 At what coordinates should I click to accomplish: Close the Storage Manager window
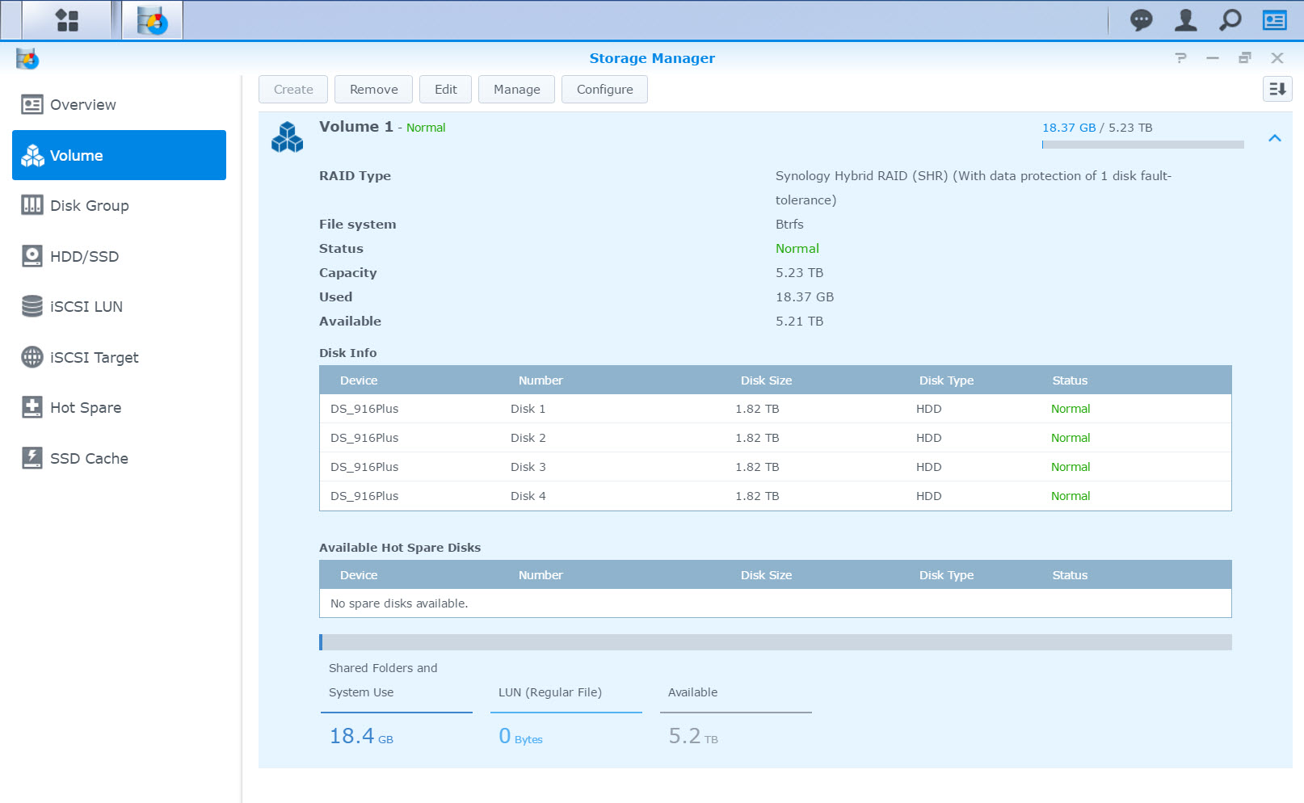(x=1277, y=58)
